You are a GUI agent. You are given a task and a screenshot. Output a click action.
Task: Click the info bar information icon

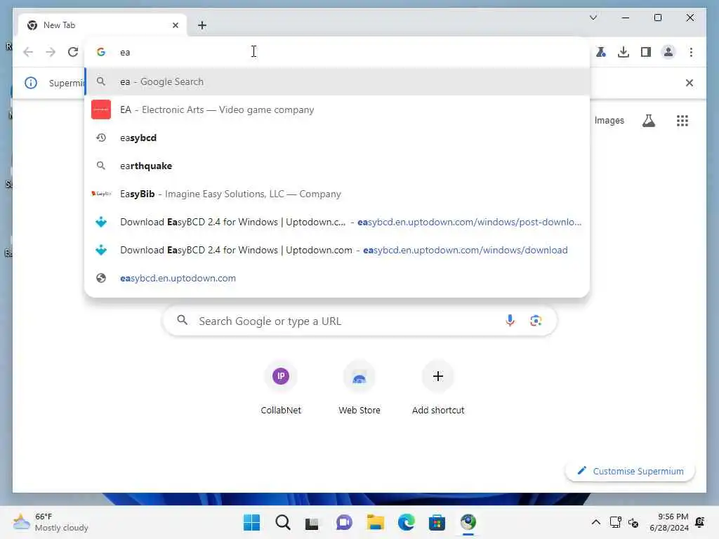click(31, 83)
